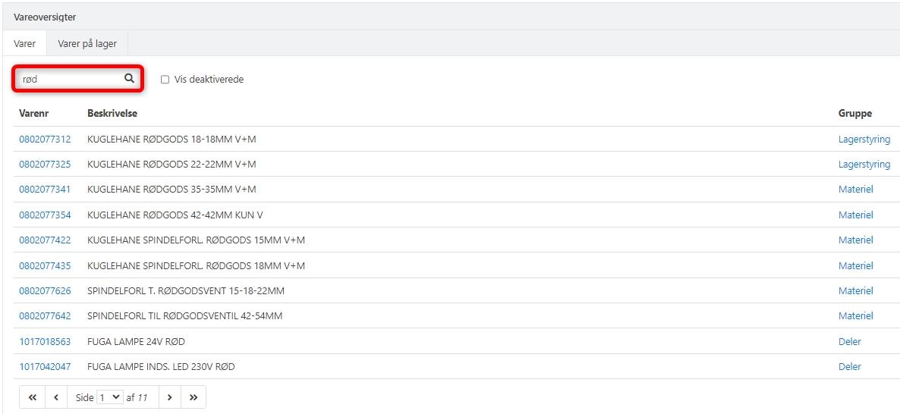Switch to the Varer på lager tab
This screenshot has height=414, width=900.
[87, 44]
